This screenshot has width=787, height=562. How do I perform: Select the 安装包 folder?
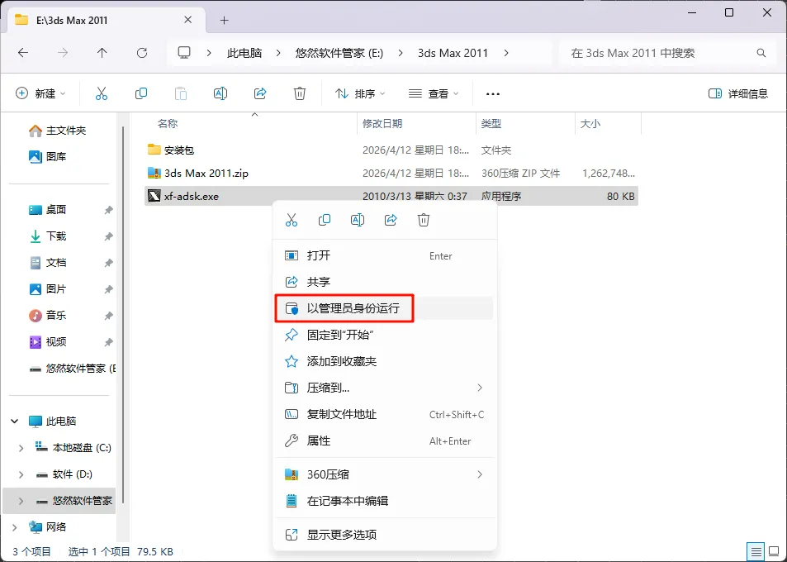tap(391, 150)
